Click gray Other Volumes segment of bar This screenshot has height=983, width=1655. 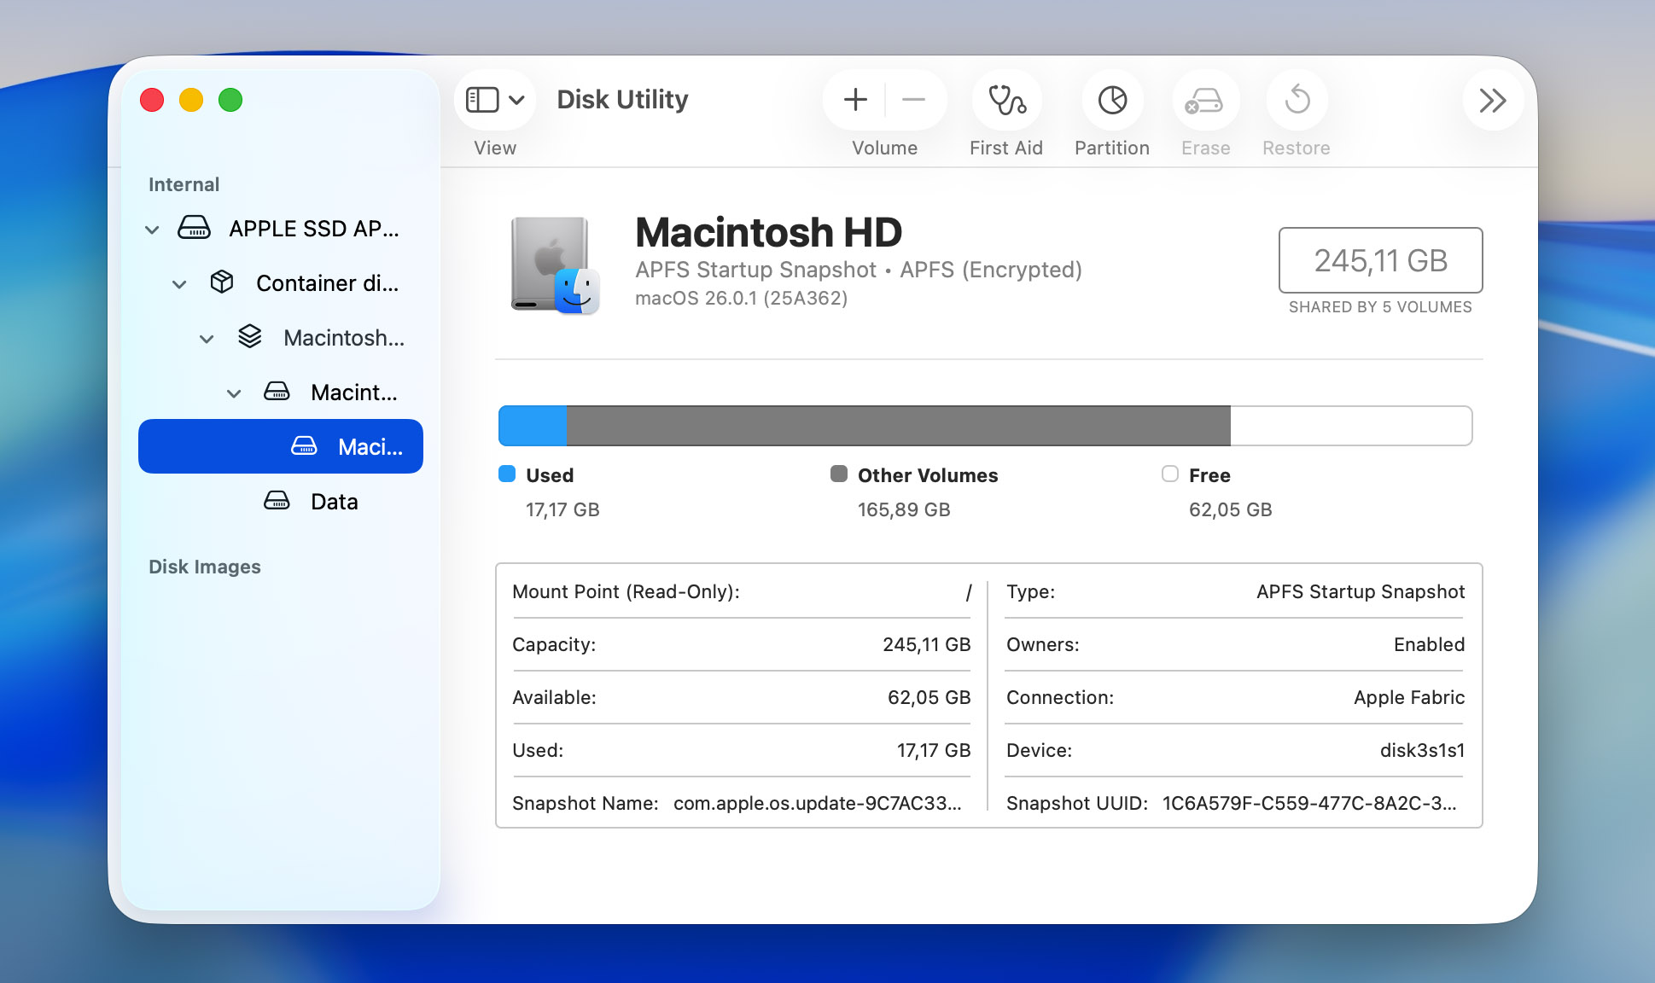click(899, 426)
